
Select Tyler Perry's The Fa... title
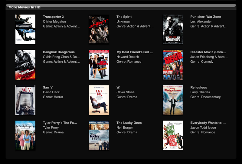[x=60, y=123]
